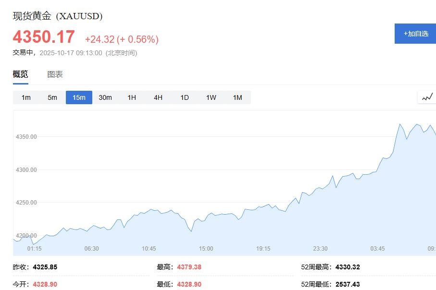Image resolution: width=436 pixels, height=290 pixels.
Task: Select the 1m timeframe
Action: pyautogui.click(x=26, y=97)
